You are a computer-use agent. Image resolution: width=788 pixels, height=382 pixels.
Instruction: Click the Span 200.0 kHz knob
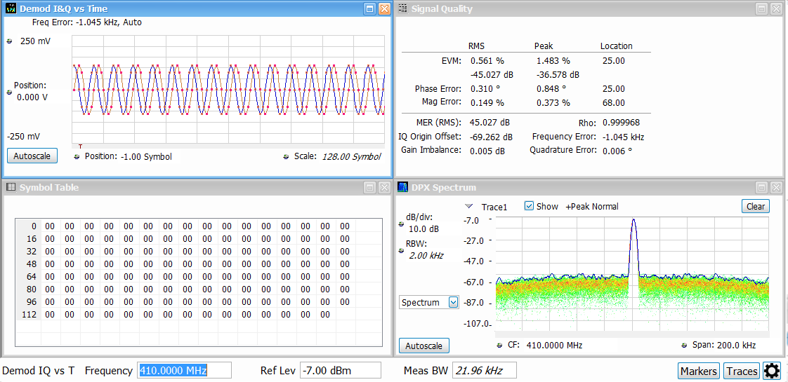(x=684, y=346)
